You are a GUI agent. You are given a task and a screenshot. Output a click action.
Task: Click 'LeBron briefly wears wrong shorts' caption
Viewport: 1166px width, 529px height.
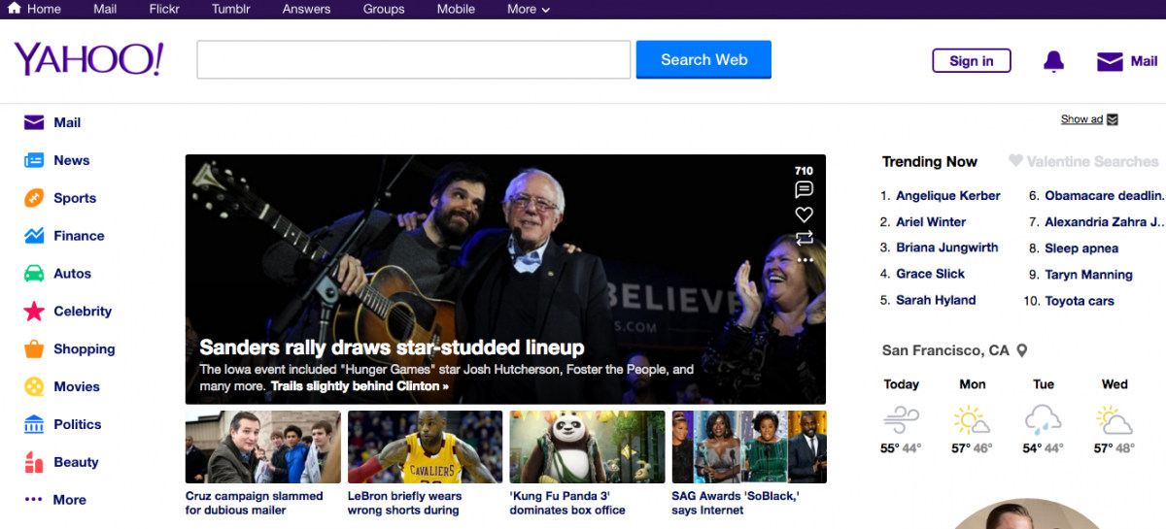click(405, 503)
